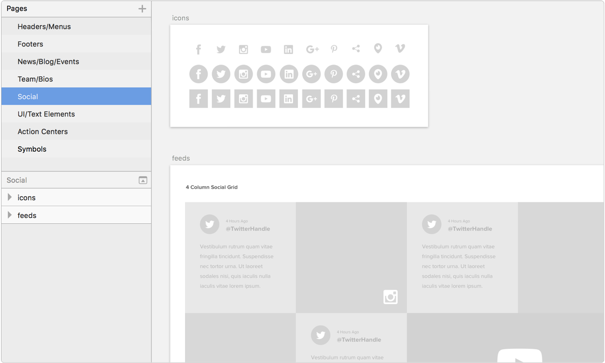The image size is (605, 363).
Task: Pick the square Instagram icon in icons artboard
Action: tap(244, 99)
